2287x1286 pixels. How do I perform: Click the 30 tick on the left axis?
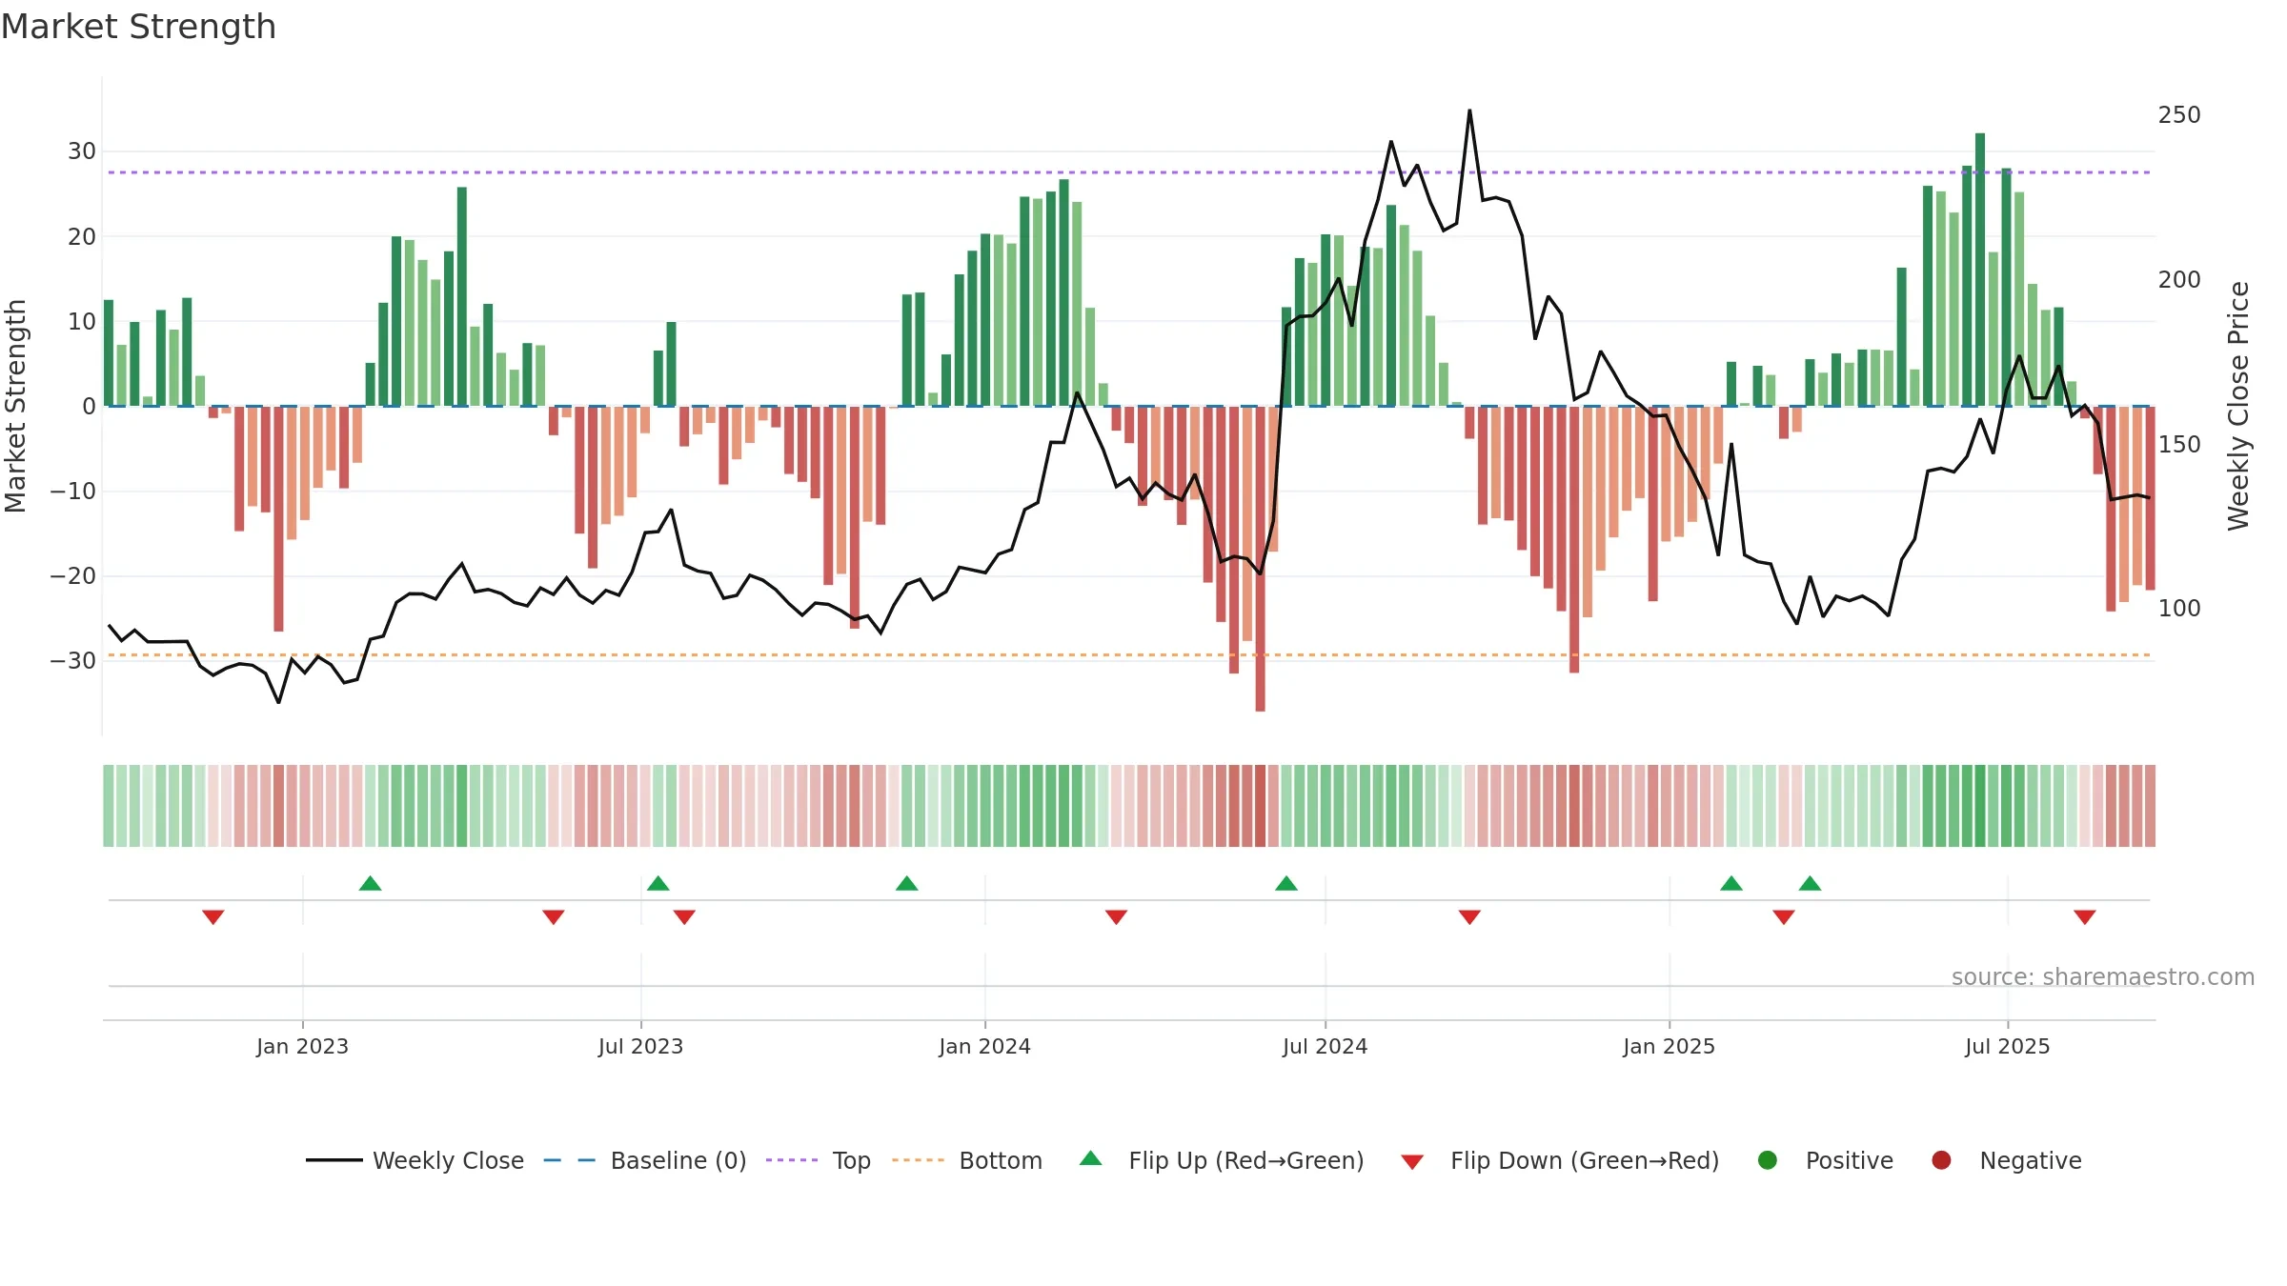pyautogui.click(x=82, y=151)
